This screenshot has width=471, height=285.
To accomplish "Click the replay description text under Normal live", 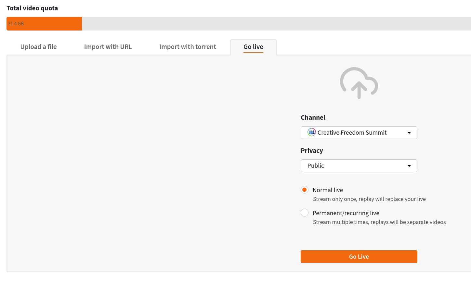I will click(x=369, y=199).
